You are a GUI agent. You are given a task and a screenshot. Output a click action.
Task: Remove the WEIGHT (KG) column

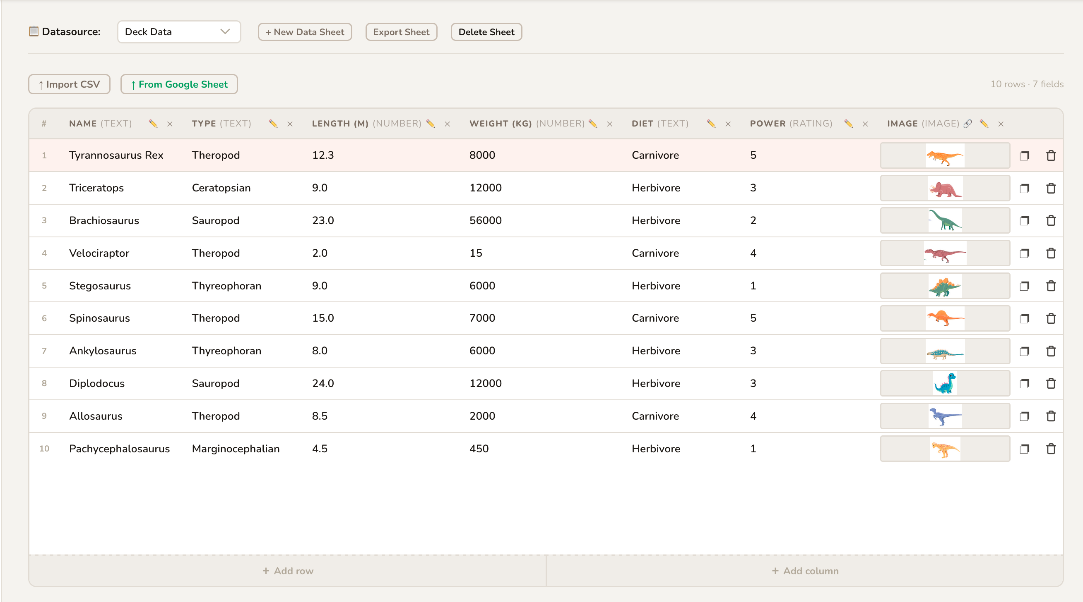[x=610, y=124]
